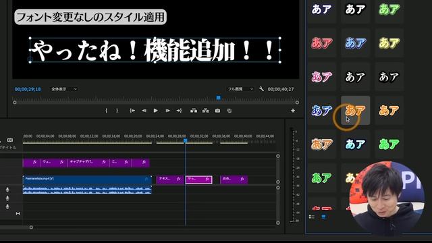Image resolution: width=432 pixels, height=243 pixels.
Task: Click the timeline horizontal zoom scroll handle
Action: (x=31, y=227)
